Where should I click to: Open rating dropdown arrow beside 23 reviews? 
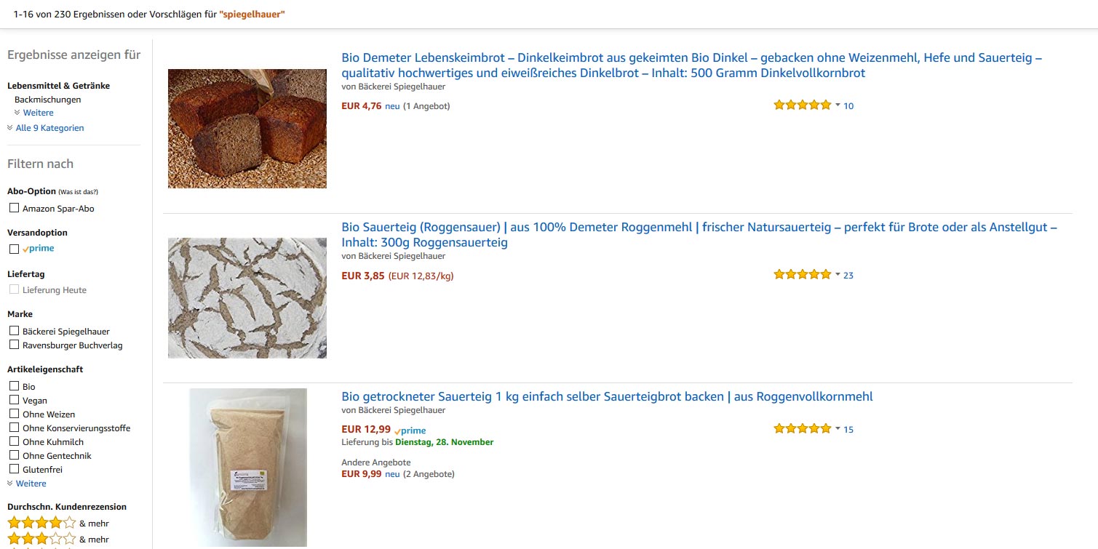click(838, 275)
